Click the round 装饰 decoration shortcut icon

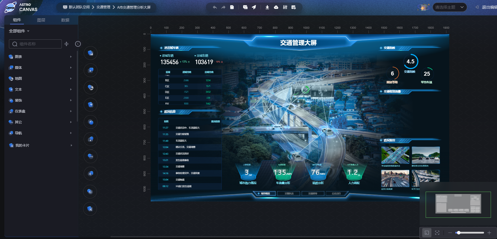(91, 122)
